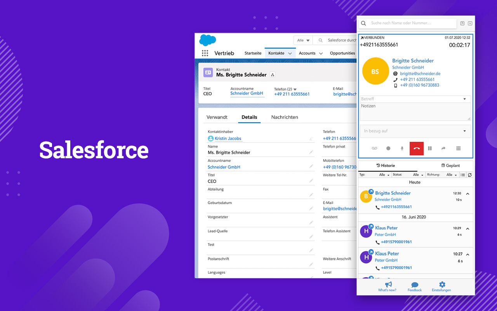
Task: Collapse the Klaus Peter 10:29 call entry
Action: (467, 229)
